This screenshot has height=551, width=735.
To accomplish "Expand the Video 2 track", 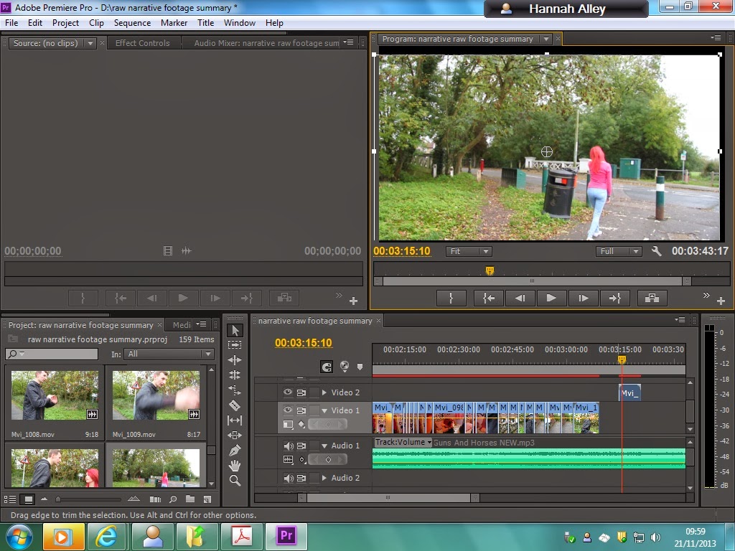I will point(324,392).
